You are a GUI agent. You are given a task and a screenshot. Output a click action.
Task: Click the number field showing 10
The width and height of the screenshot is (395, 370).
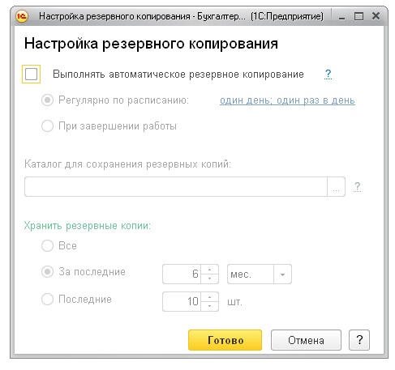[182, 301]
